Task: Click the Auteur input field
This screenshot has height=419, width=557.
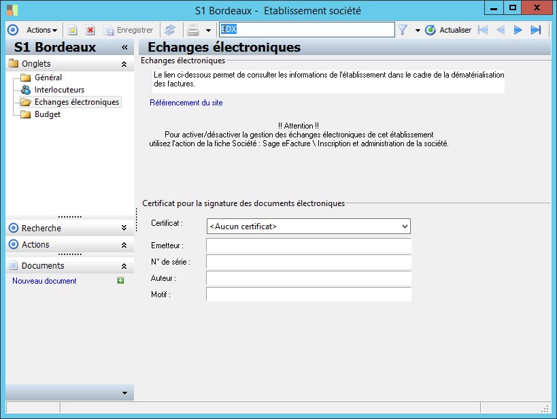Action: tap(308, 278)
